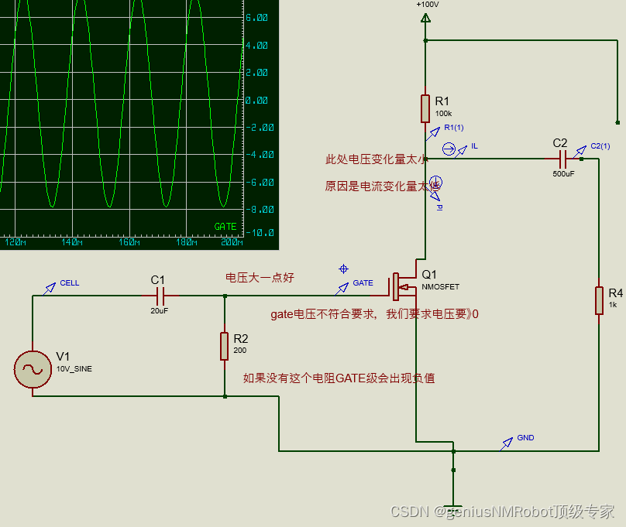Select the IL current probe
The image size is (626, 527).
[455, 150]
